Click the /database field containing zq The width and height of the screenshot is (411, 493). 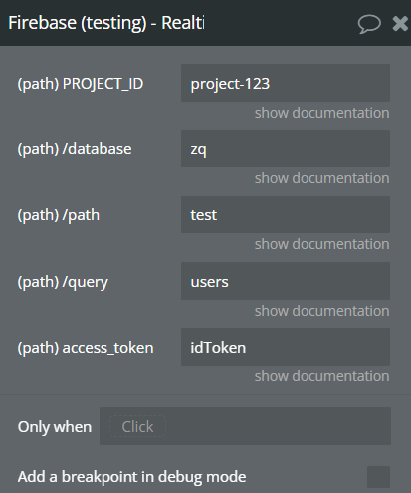(x=286, y=148)
